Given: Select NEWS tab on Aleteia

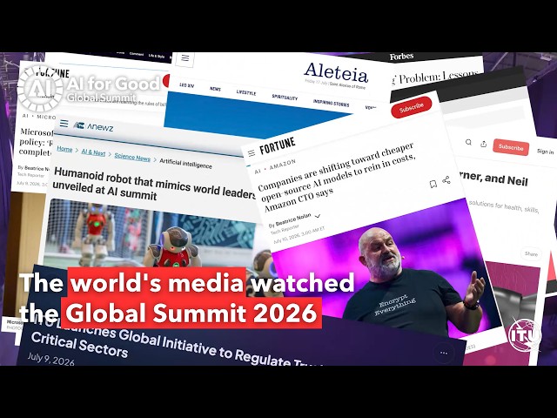Looking at the screenshot, I should (x=215, y=89).
